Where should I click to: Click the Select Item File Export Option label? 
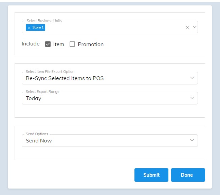(50, 72)
